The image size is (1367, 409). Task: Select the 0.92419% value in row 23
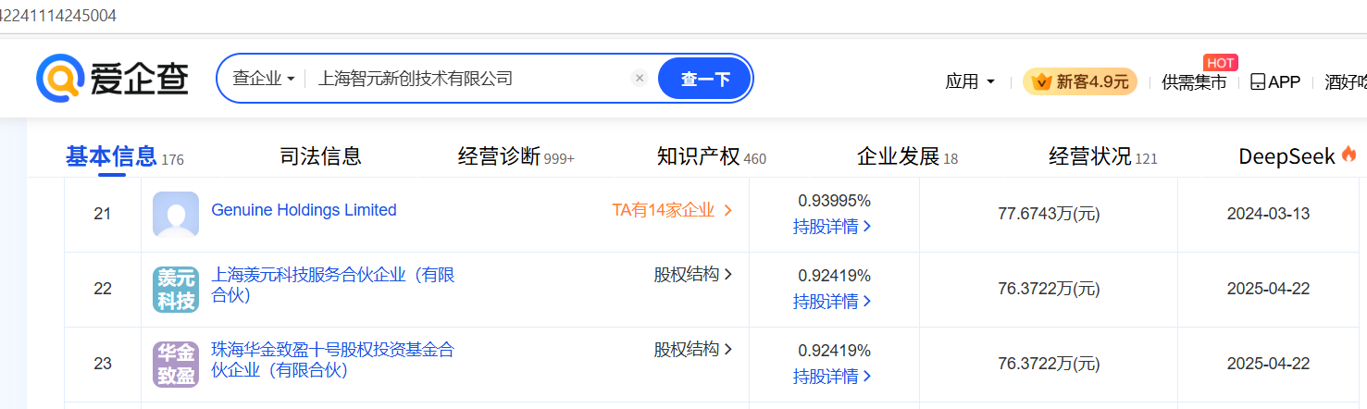click(835, 351)
